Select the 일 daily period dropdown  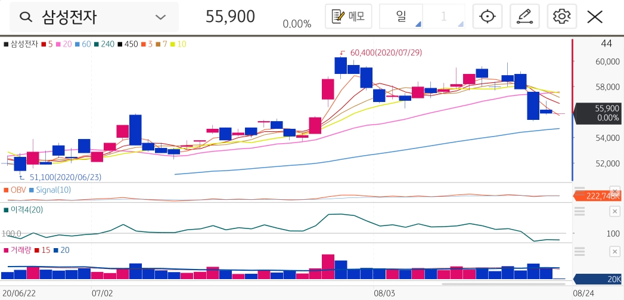[401, 16]
